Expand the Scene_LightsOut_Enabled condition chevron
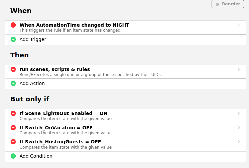Viewport: 249px width, 168px height. (239, 113)
